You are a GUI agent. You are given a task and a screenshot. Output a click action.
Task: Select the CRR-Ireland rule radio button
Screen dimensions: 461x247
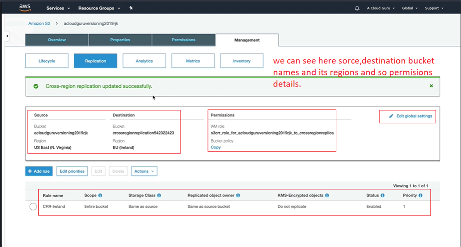[x=33, y=207]
